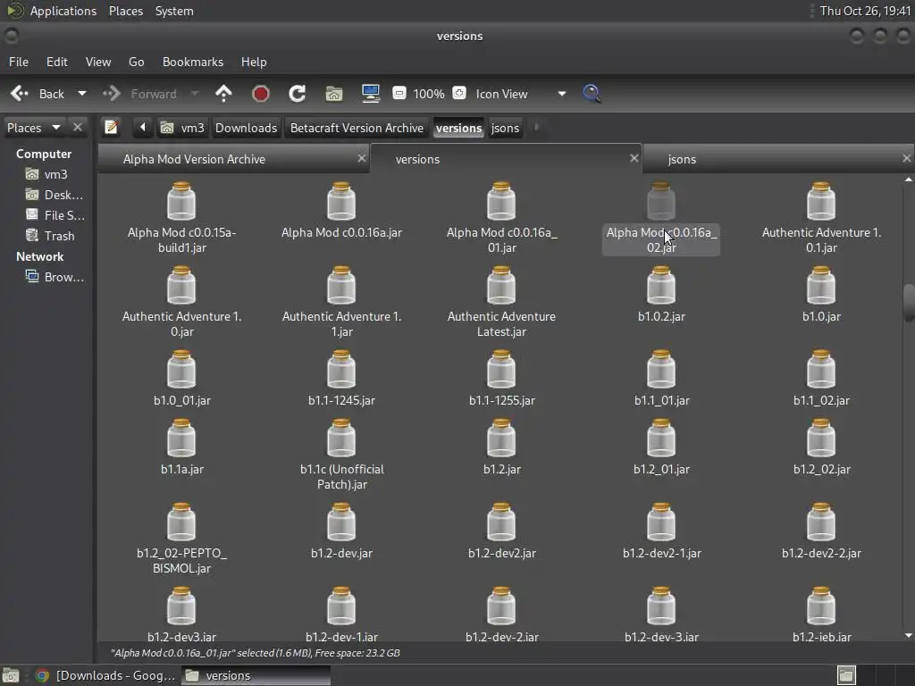Image resolution: width=915 pixels, height=686 pixels.
Task: Select the b1.0.jar file
Action: 821,294
